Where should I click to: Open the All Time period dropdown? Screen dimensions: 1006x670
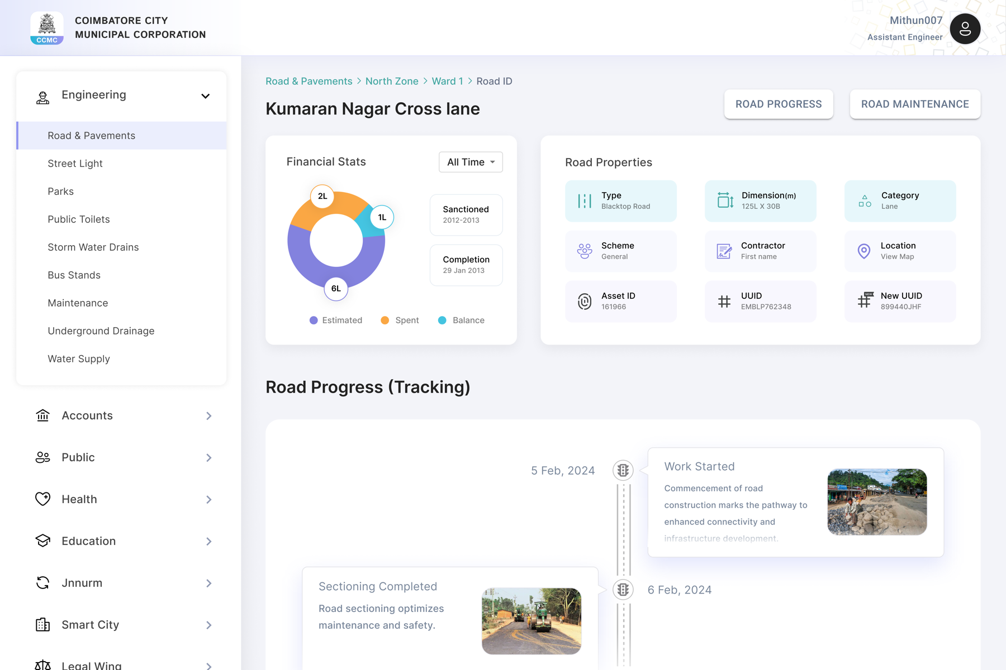471,162
